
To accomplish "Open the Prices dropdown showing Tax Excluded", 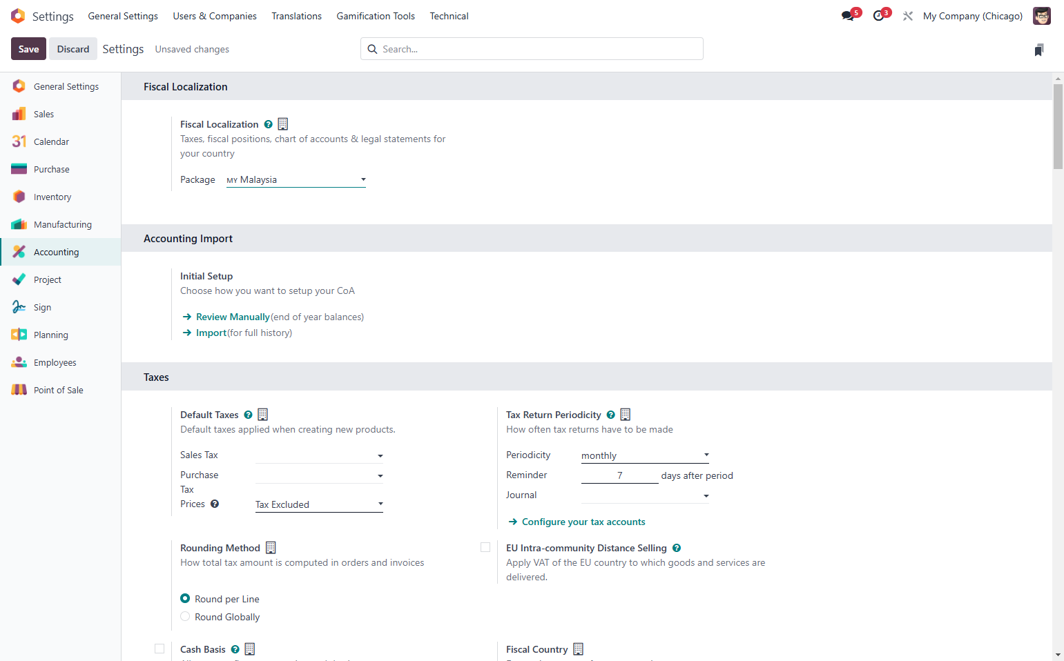I will pos(319,504).
